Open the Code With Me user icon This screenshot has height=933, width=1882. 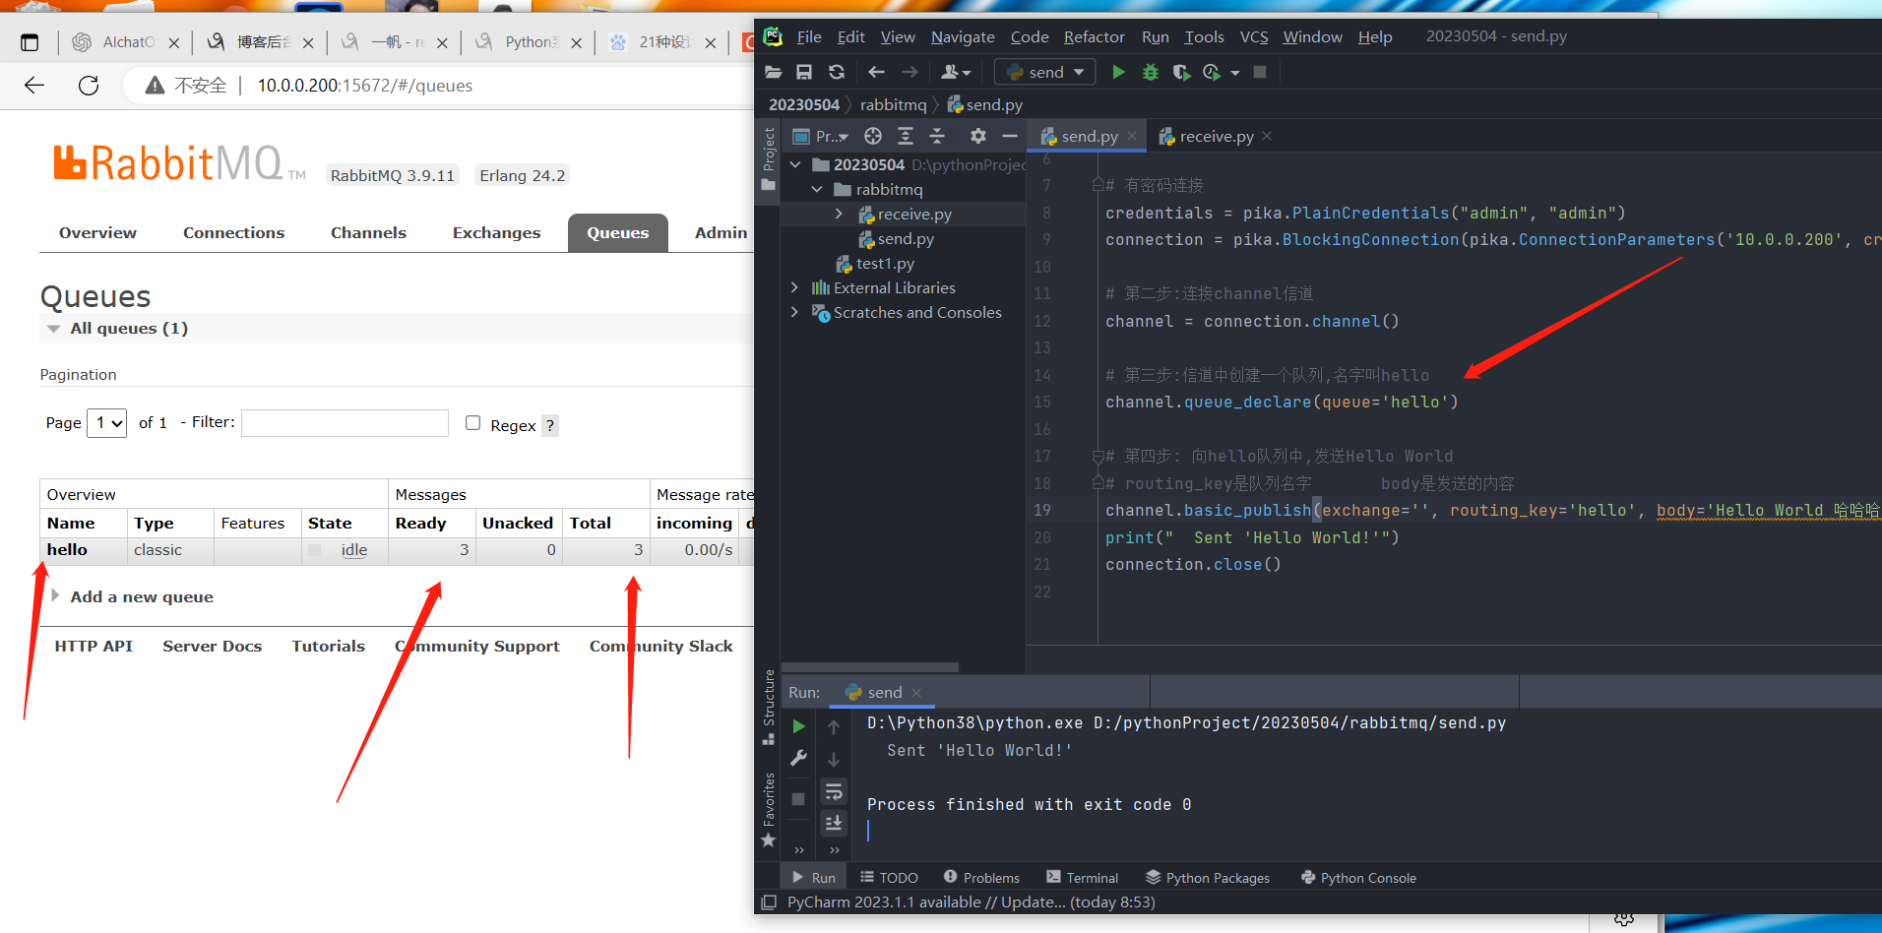(955, 72)
